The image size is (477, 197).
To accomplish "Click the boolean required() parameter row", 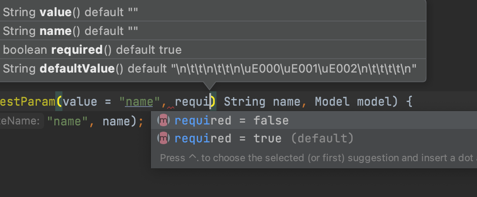I will click(x=213, y=50).
